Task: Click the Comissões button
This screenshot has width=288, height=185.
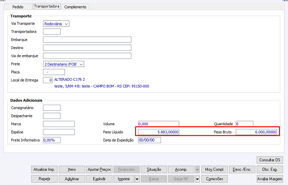Action: tap(214, 179)
